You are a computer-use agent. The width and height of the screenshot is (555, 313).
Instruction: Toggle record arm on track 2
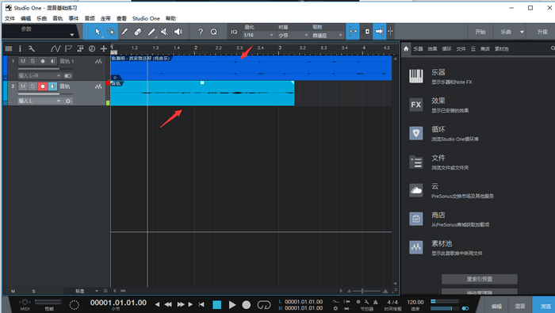click(43, 86)
